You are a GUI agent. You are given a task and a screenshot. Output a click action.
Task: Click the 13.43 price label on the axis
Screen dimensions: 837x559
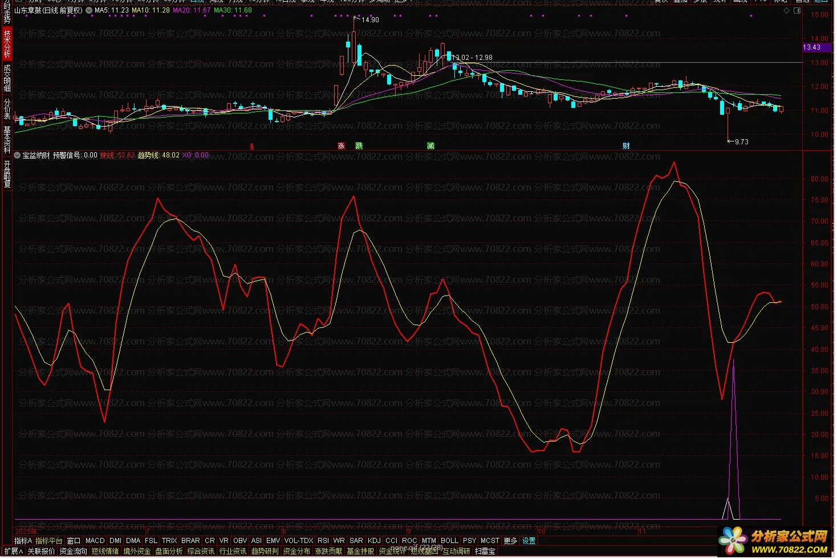[811, 47]
